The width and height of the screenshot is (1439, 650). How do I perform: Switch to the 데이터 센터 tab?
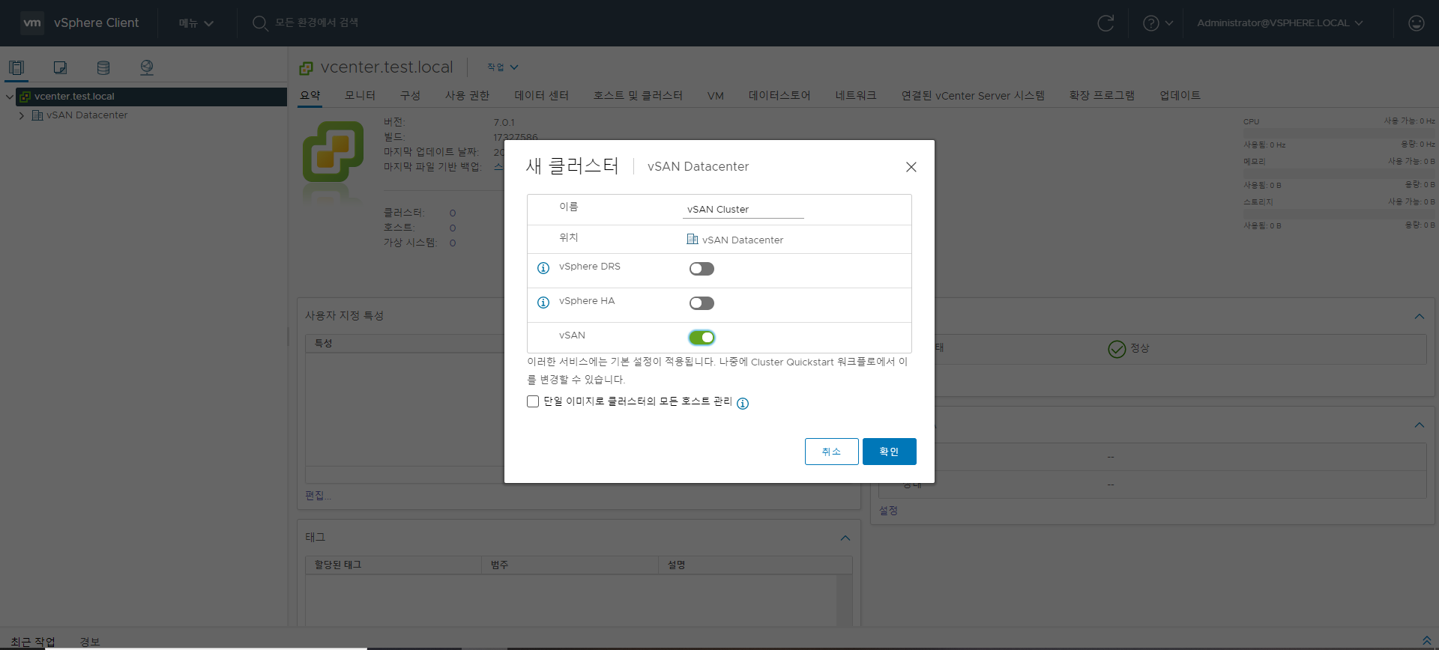[541, 96]
